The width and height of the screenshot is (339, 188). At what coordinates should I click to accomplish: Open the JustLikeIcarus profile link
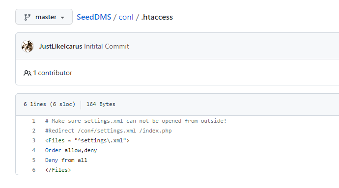click(60, 46)
